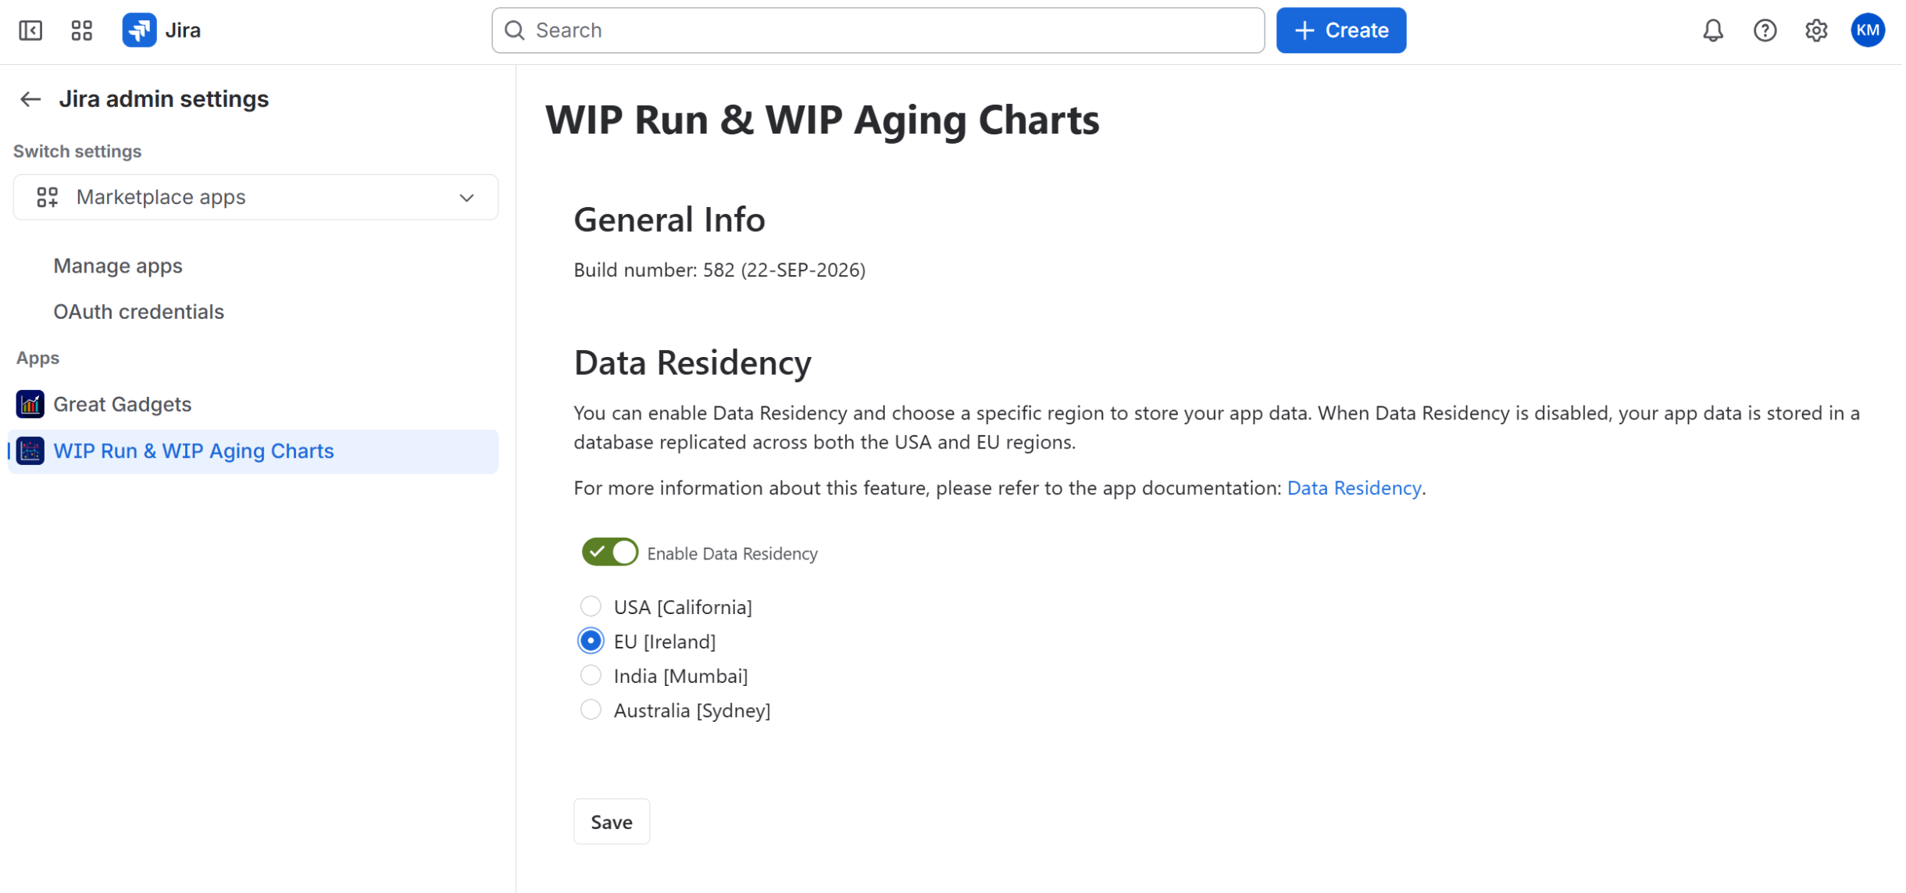Viewport: 1906px width, 893px height.
Task: Click the Data Residency heading
Action: [x=692, y=363]
